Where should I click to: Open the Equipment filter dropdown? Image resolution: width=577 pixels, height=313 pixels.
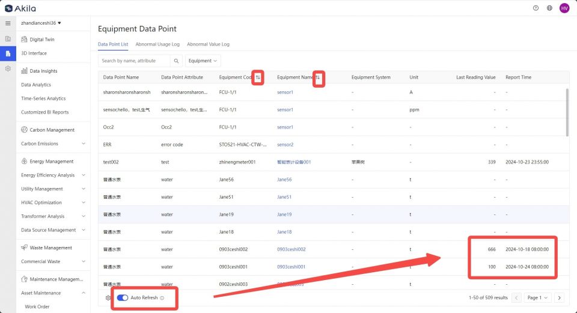click(x=203, y=61)
